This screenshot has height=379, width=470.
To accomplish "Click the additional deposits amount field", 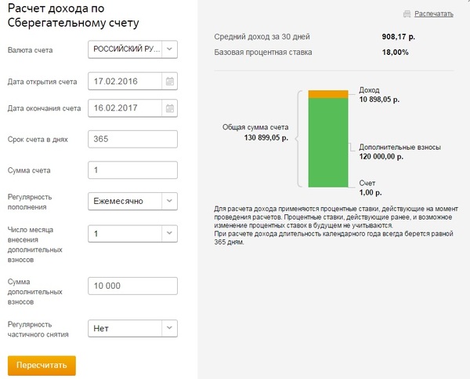I will click(132, 286).
